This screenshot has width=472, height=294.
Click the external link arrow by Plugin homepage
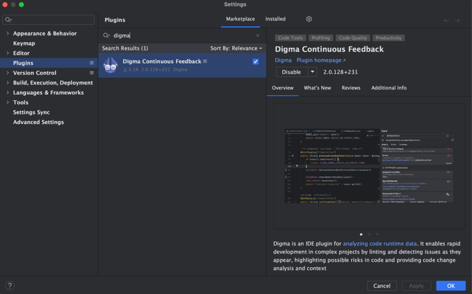(344, 60)
